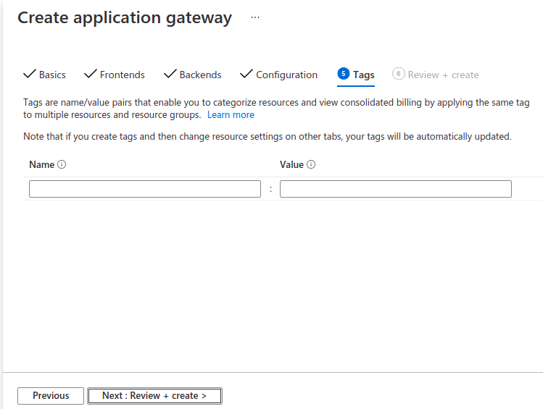Focus the tag Value text field
The height and width of the screenshot is (409, 543).
click(395, 189)
